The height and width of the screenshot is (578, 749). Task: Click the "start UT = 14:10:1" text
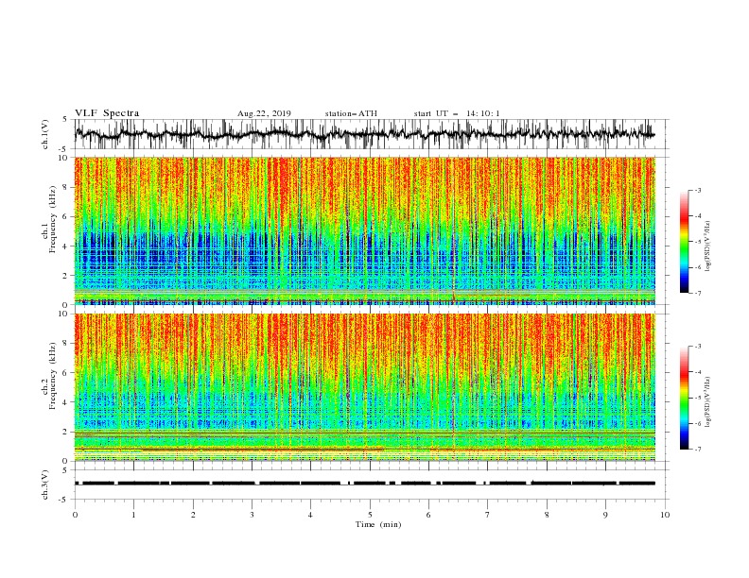point(457,113)
